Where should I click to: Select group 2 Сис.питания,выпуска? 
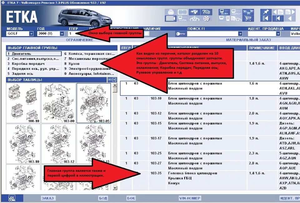pyautogui.click(x=34, y=59)
